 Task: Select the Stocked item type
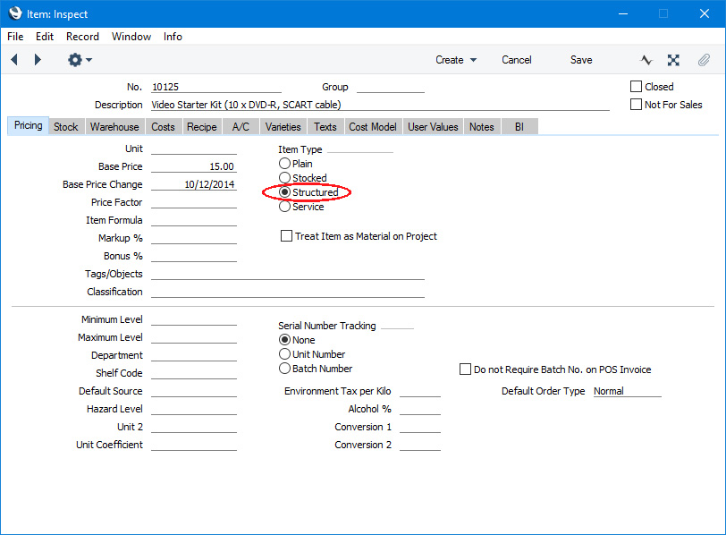pos(284,178)
